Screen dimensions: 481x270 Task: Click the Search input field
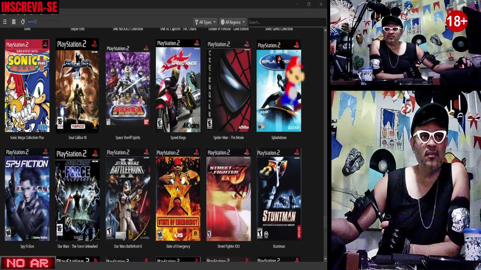click(287, 22)
